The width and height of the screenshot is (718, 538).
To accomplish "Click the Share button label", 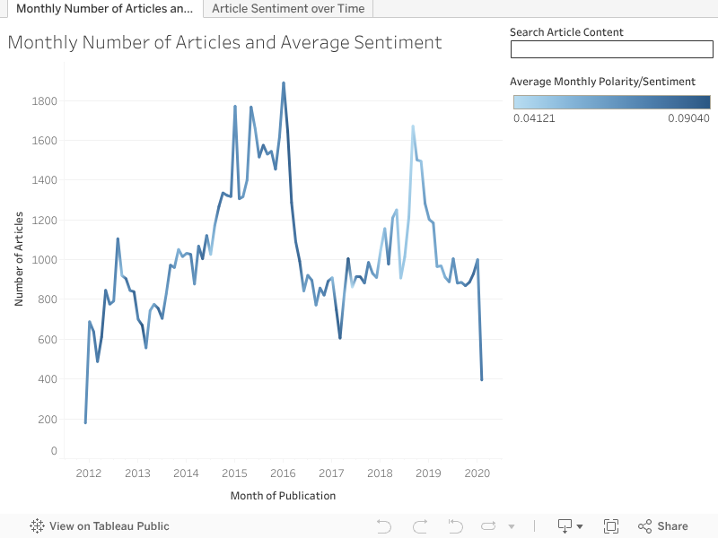I will coord(672,526).
